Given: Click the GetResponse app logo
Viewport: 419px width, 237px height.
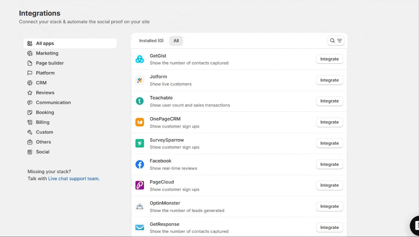Looking at the screenshot, I should [x=140, y=228].
